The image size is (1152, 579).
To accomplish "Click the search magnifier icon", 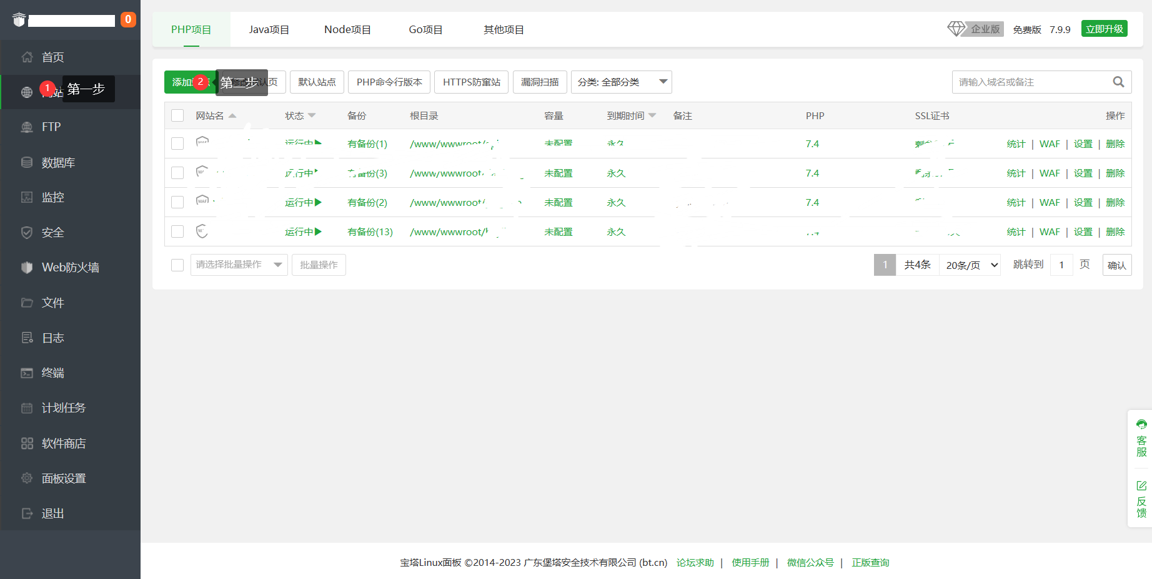I will click(x=1118, y=82).
